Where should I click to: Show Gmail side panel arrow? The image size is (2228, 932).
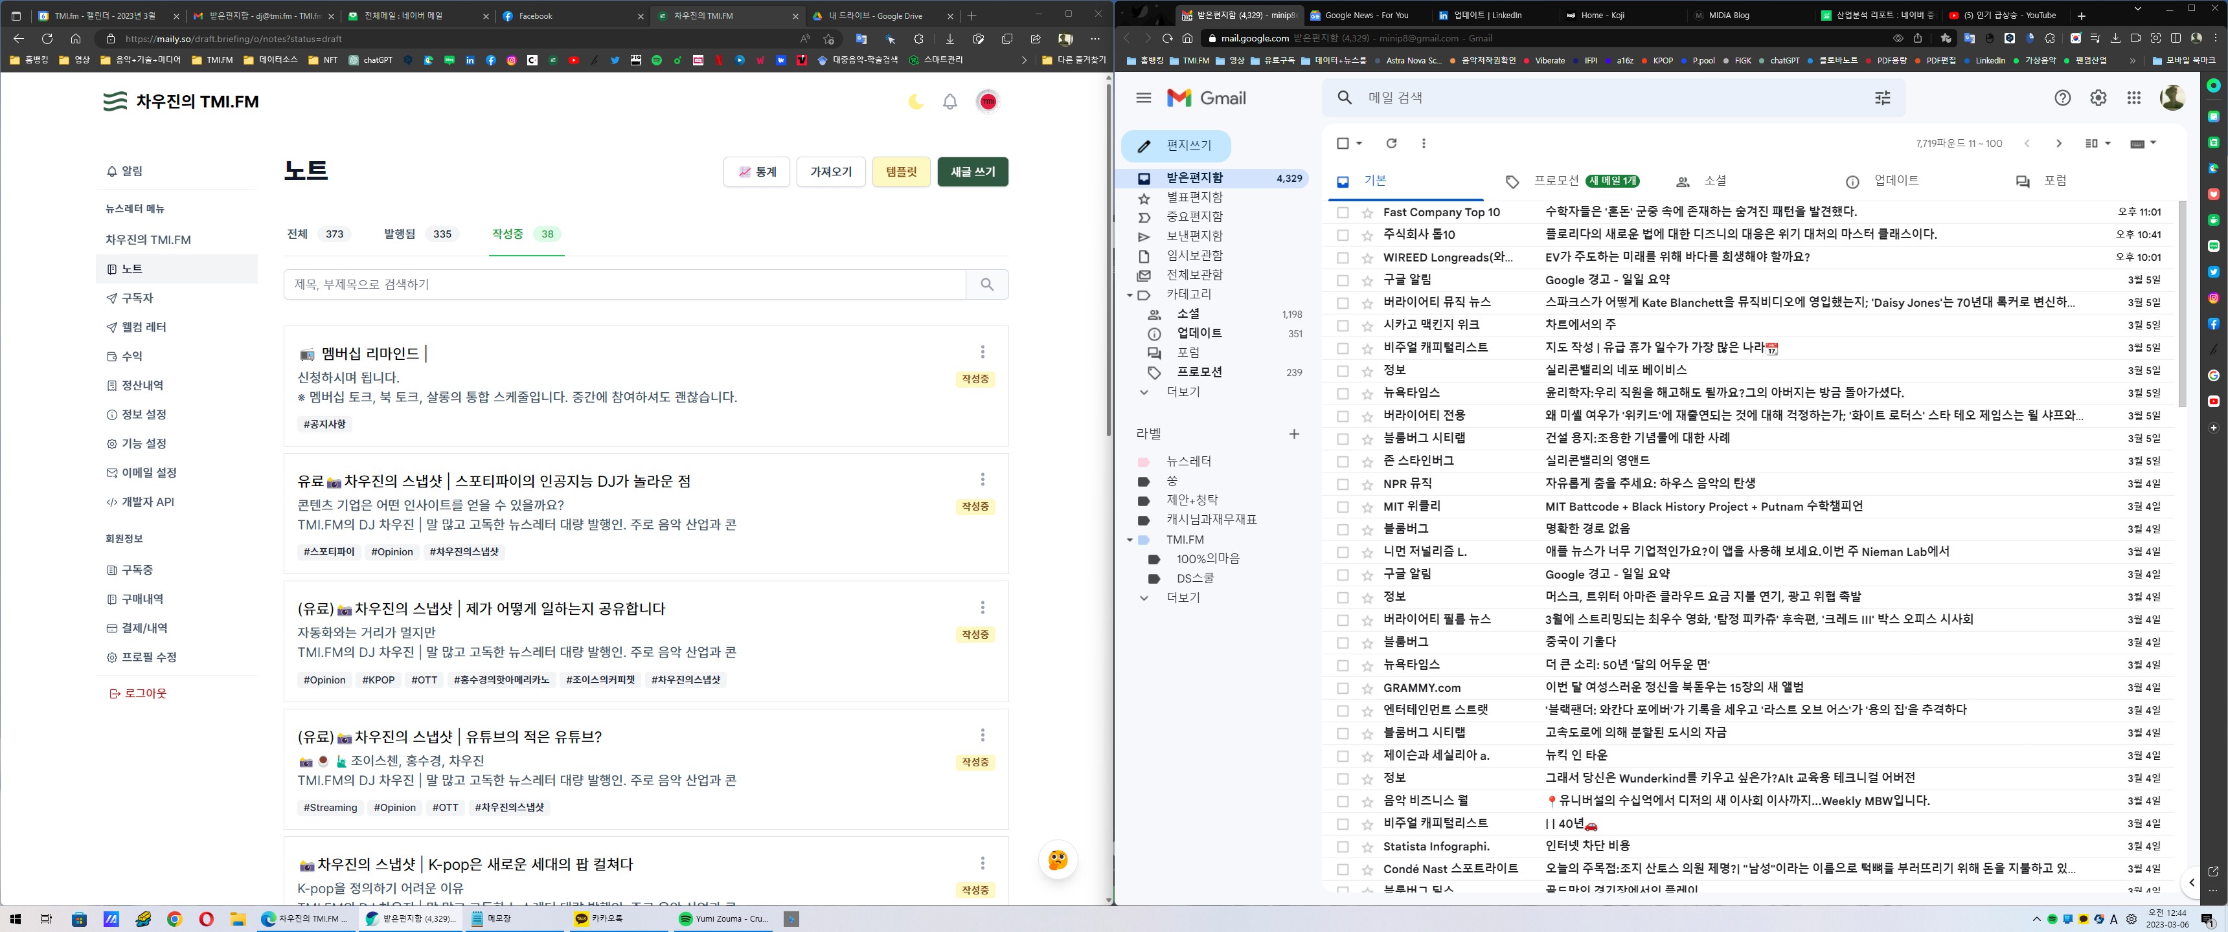coord(2192,883)
